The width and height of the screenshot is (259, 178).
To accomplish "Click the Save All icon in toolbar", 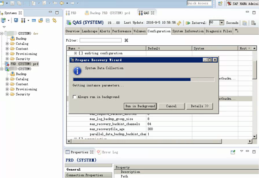I will point(19,3).
